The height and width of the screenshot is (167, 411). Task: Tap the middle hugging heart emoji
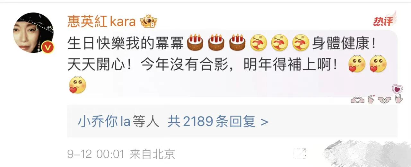(x=280, y=43)
